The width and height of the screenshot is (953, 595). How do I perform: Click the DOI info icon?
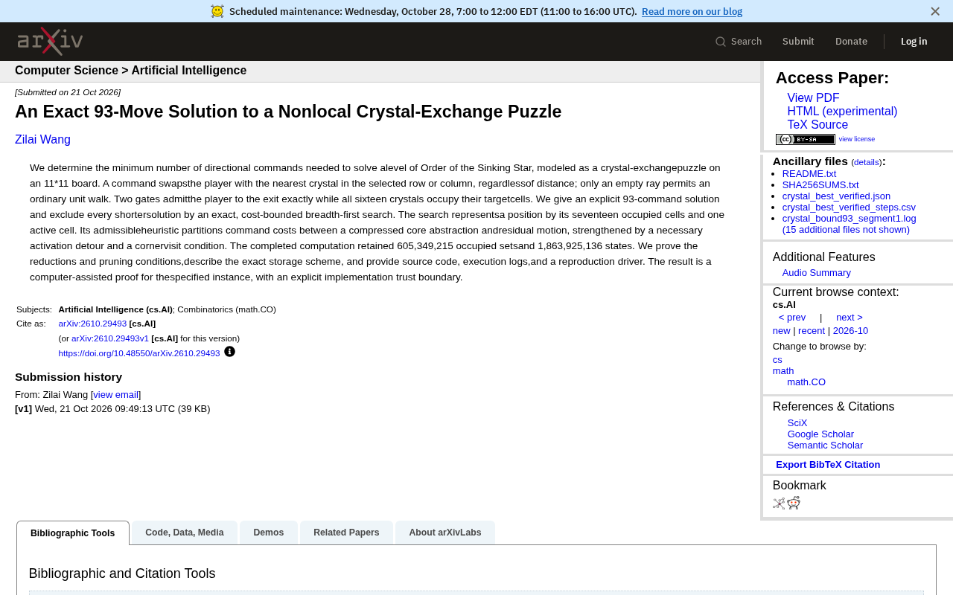(x=229, y=352)
